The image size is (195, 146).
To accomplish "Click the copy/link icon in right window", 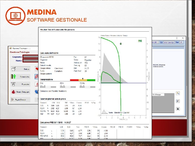I will 178,93.
